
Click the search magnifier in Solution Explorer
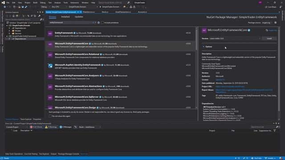tap(41, 20)
